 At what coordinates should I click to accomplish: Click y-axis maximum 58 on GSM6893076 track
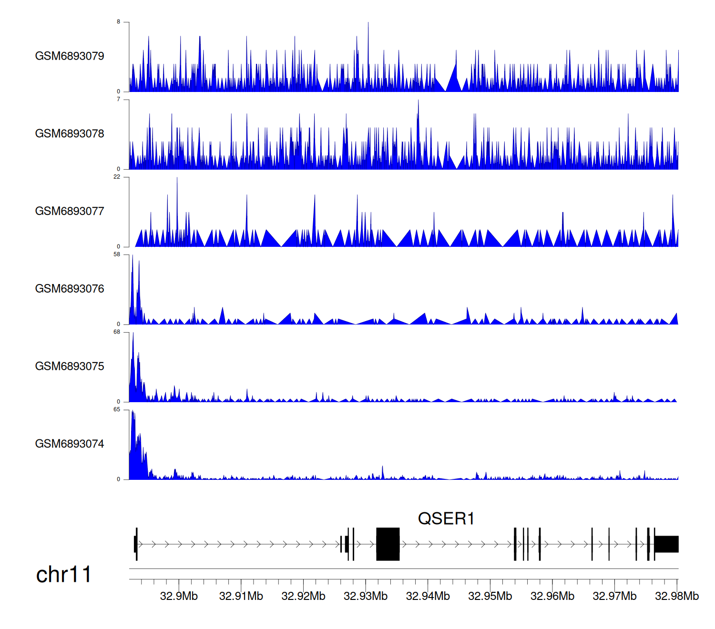117,254
